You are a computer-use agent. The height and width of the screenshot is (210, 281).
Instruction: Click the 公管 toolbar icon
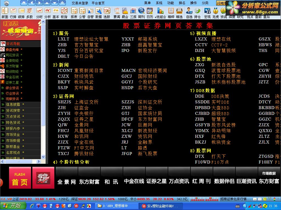tap(82, 13)
